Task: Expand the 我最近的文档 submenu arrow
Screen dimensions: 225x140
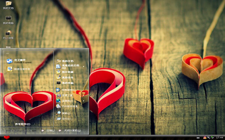Action: tap(84, 66)
